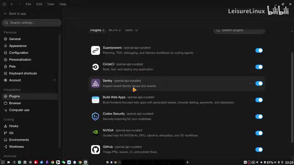Turn off the Sentry plugin toggle
Viewport: 294px width, 165px height.
tap(259, 83)
